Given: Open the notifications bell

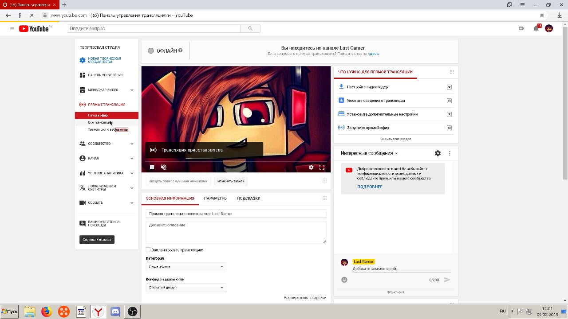Looking at the screenshot, I should [x=536, y=28].
